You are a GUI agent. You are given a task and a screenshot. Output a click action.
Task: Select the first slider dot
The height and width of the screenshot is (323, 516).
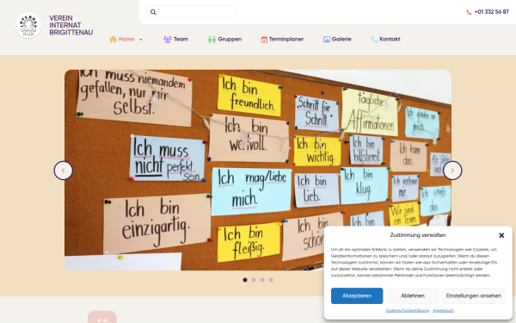point(245,280)
